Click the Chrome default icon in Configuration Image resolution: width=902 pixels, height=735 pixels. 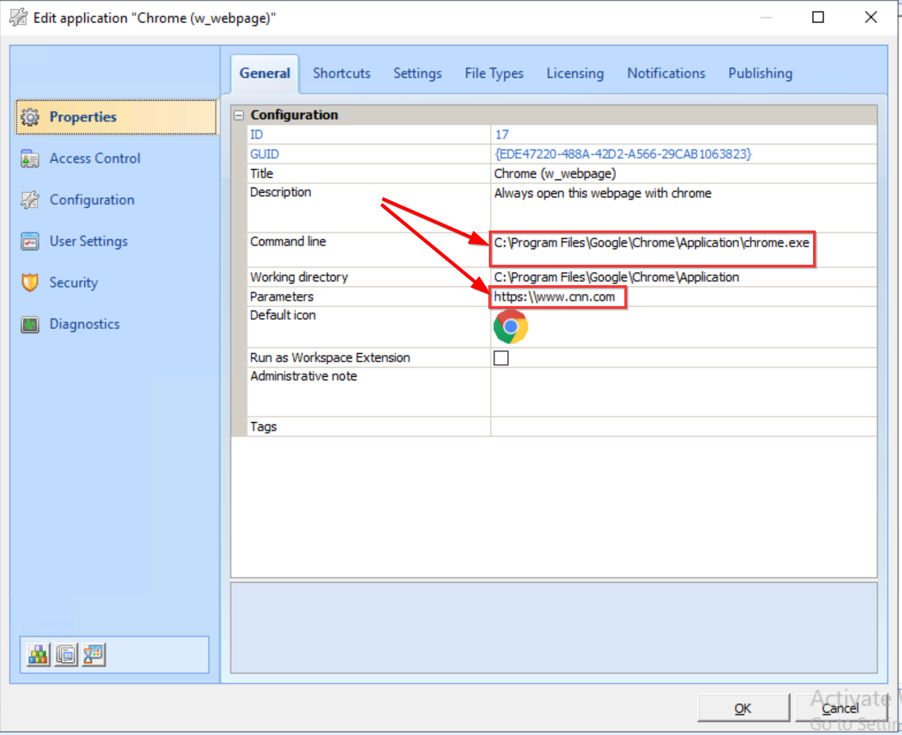point(510,326)
